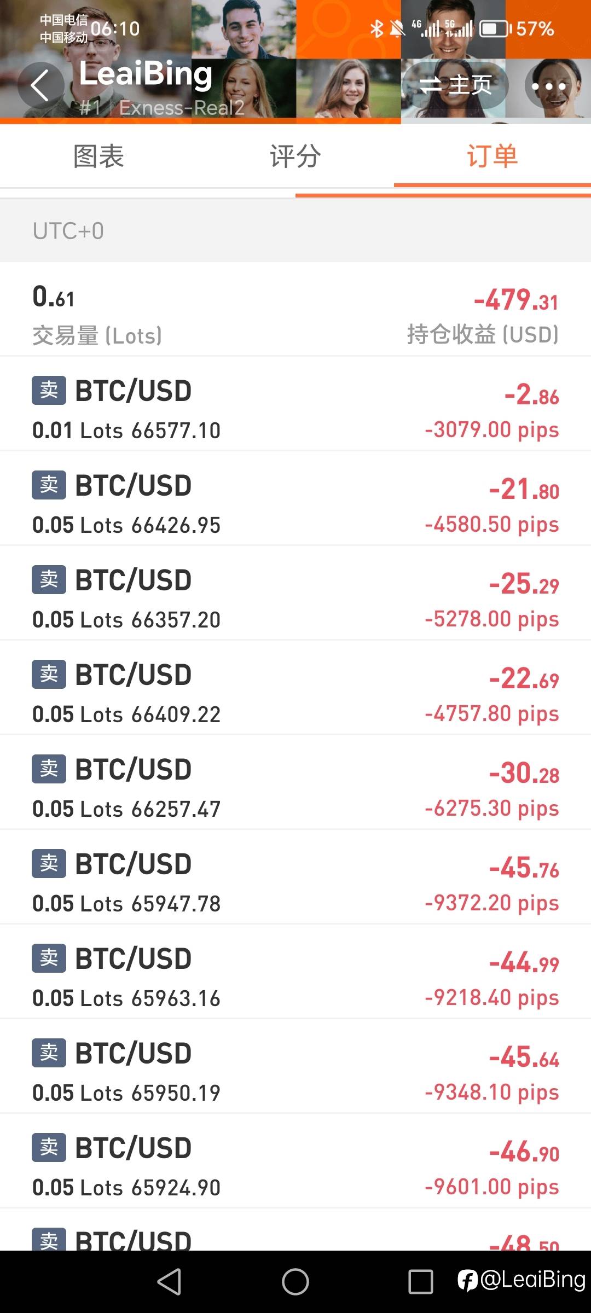Image resolution: width=591 pixels, height=1313 pixels.
Task: Tap the 主页 switch icon button
Action: [x=455, y=85]
